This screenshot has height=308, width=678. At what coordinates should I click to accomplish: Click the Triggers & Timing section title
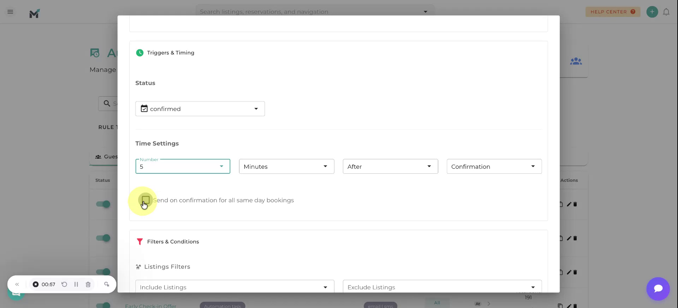pos(171,53)
